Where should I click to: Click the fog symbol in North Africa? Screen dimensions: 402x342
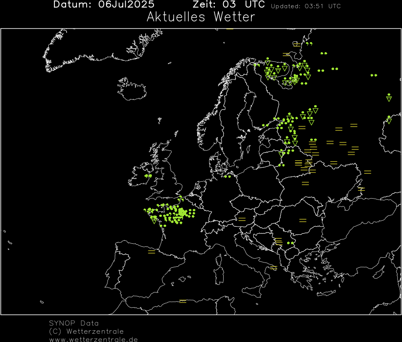tap(183, 301)
